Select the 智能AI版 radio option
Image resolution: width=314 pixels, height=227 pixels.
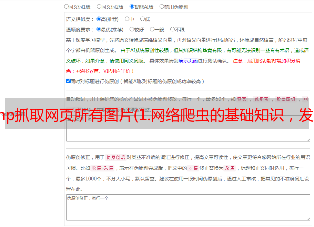coord(132,7)
